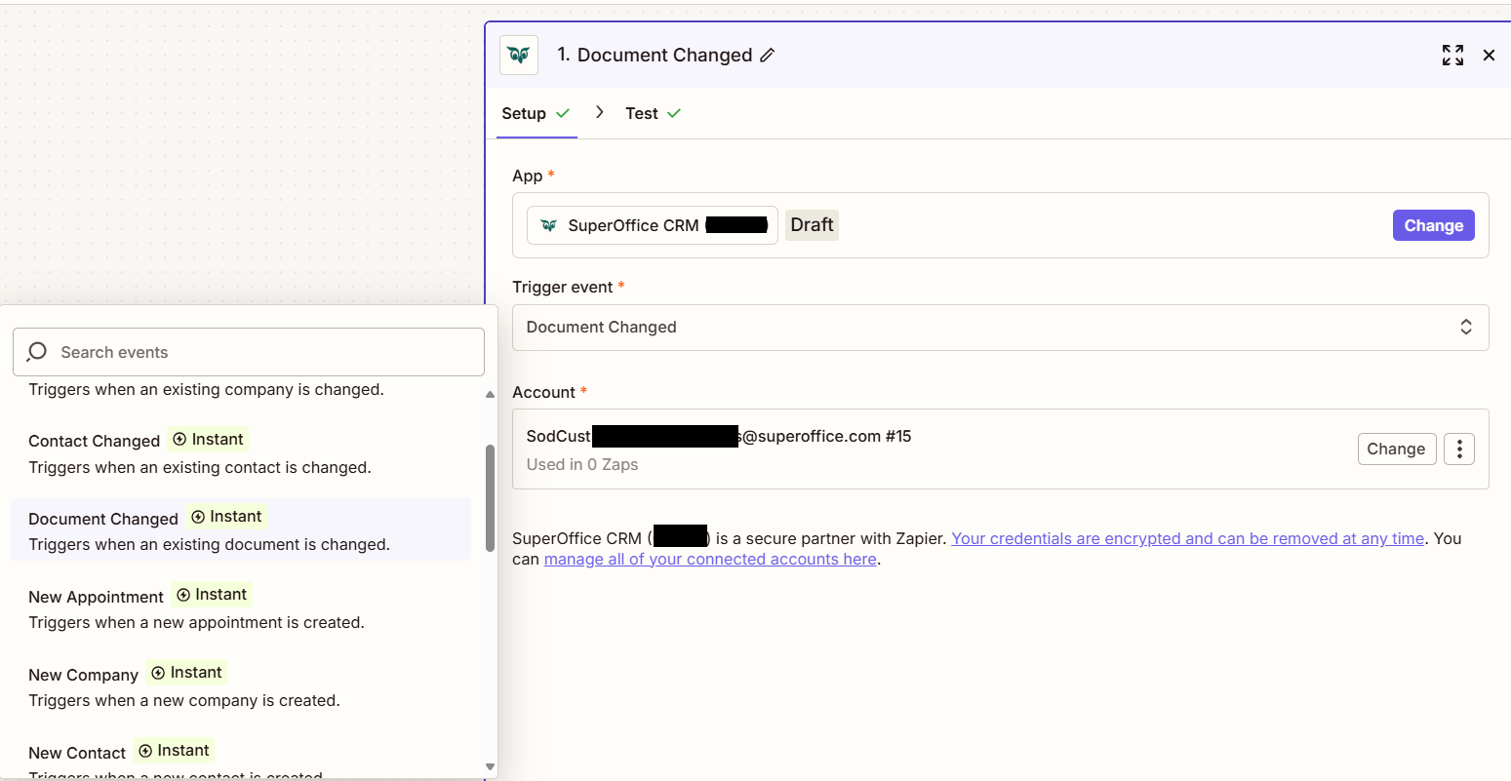Click the magnifier icon in events search
Viewport: 1511px width, 781px height.
click(36, 352)
